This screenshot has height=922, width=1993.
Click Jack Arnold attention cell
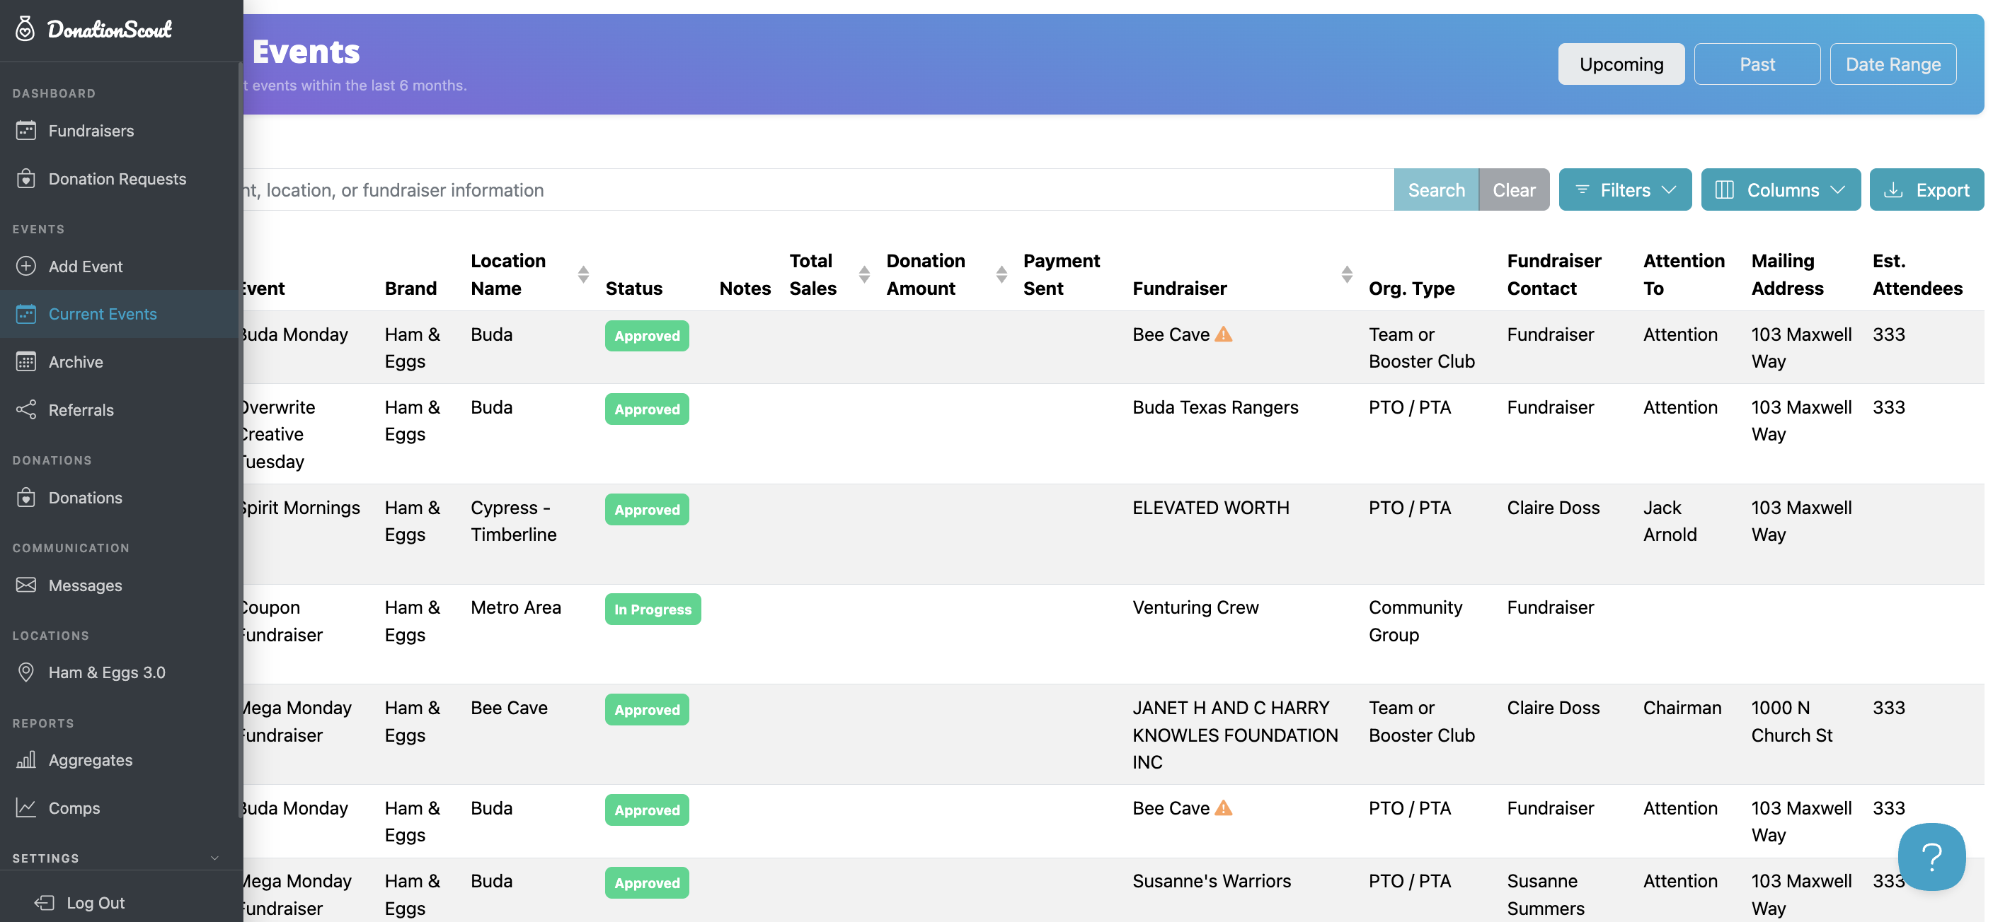[x=1670, y=521]
